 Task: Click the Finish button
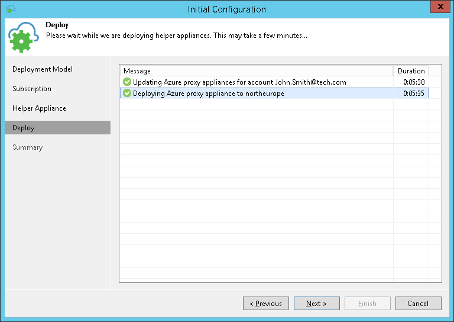click(367, 304)
